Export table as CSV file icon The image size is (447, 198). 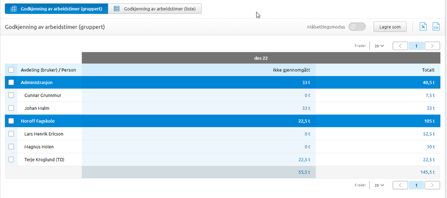coord(436,27)
